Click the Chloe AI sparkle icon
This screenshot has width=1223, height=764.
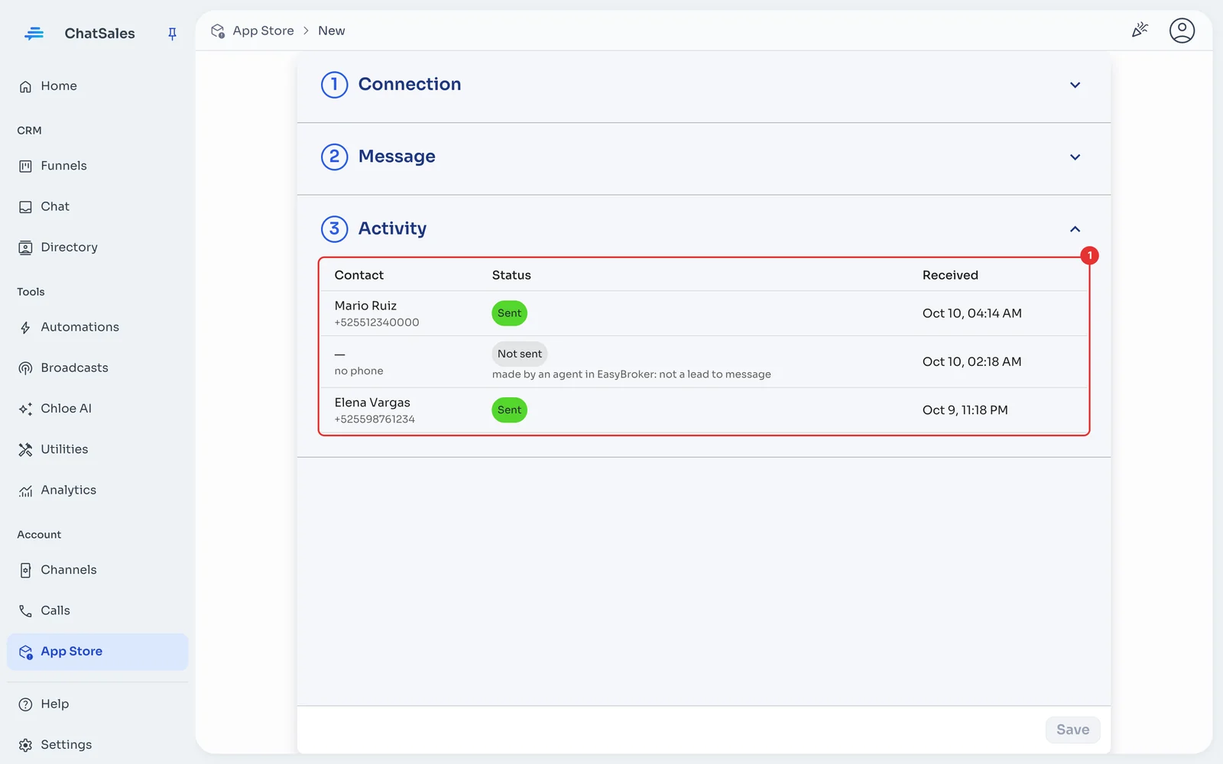[x=25, y=409]
